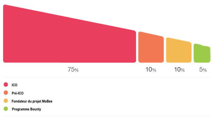Click the tall left edge of red segment
Viewport: 213px width, 121px height.
(x=5, y=33)
